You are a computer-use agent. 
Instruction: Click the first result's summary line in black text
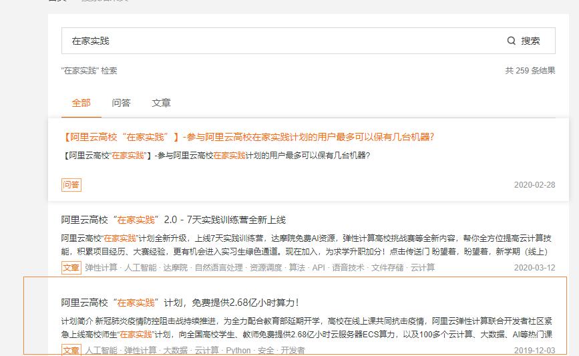tap(216, 156)
